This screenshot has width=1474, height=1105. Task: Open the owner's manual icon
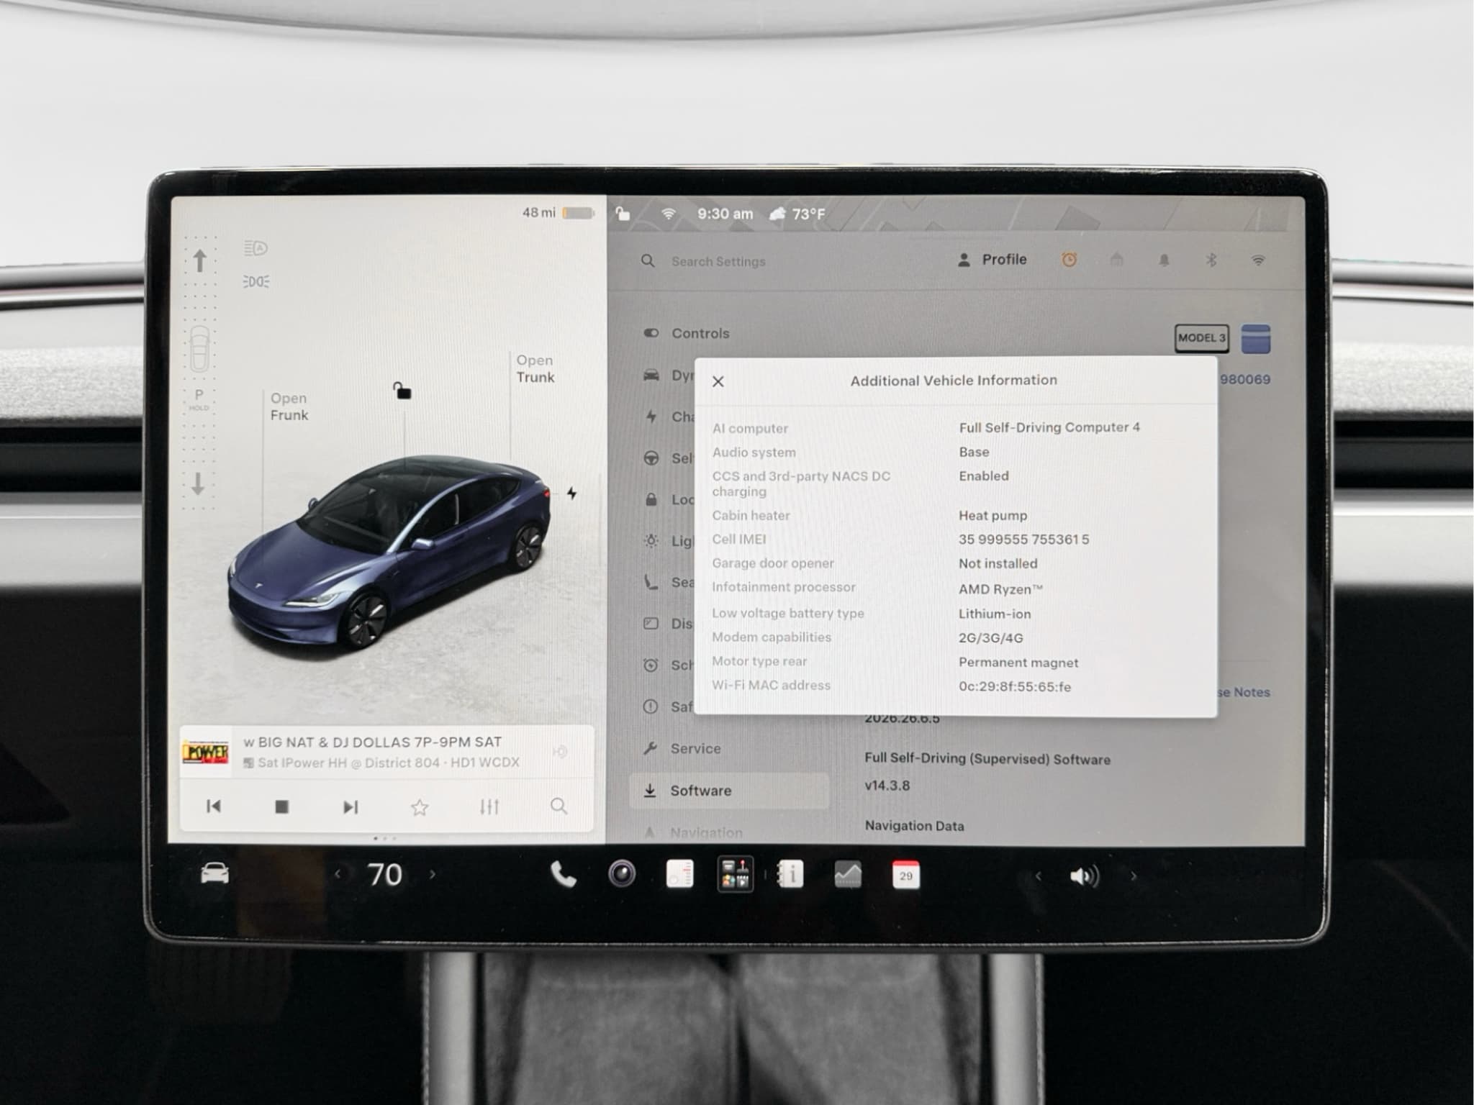(790, 875)
